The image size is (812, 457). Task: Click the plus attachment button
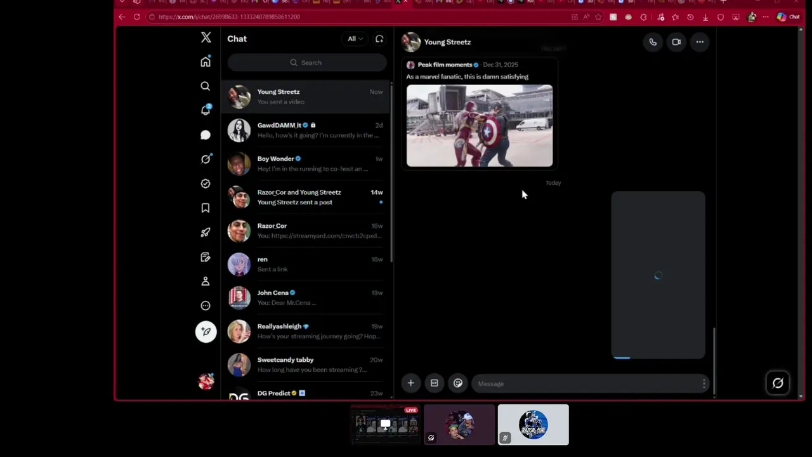[x=410, y=383]
